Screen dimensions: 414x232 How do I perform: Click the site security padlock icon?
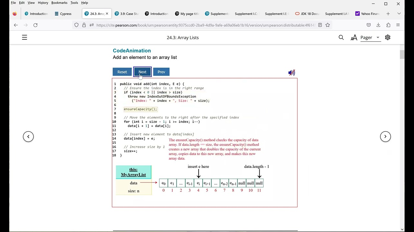[84, 25]
